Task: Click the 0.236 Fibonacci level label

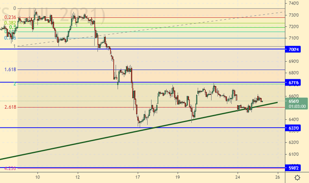Action: pyautogui.click(x=10, y=17)
